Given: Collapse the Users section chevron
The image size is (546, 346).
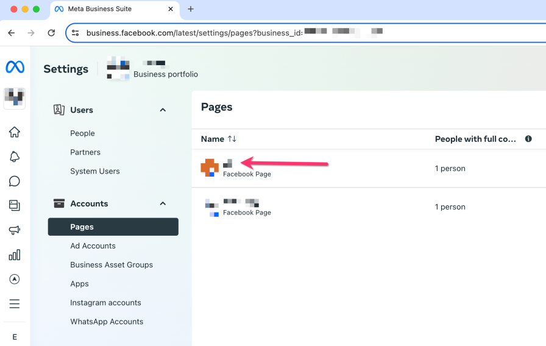Looking at the screenshot, I should pyautogui.click(x=163, y=110).
